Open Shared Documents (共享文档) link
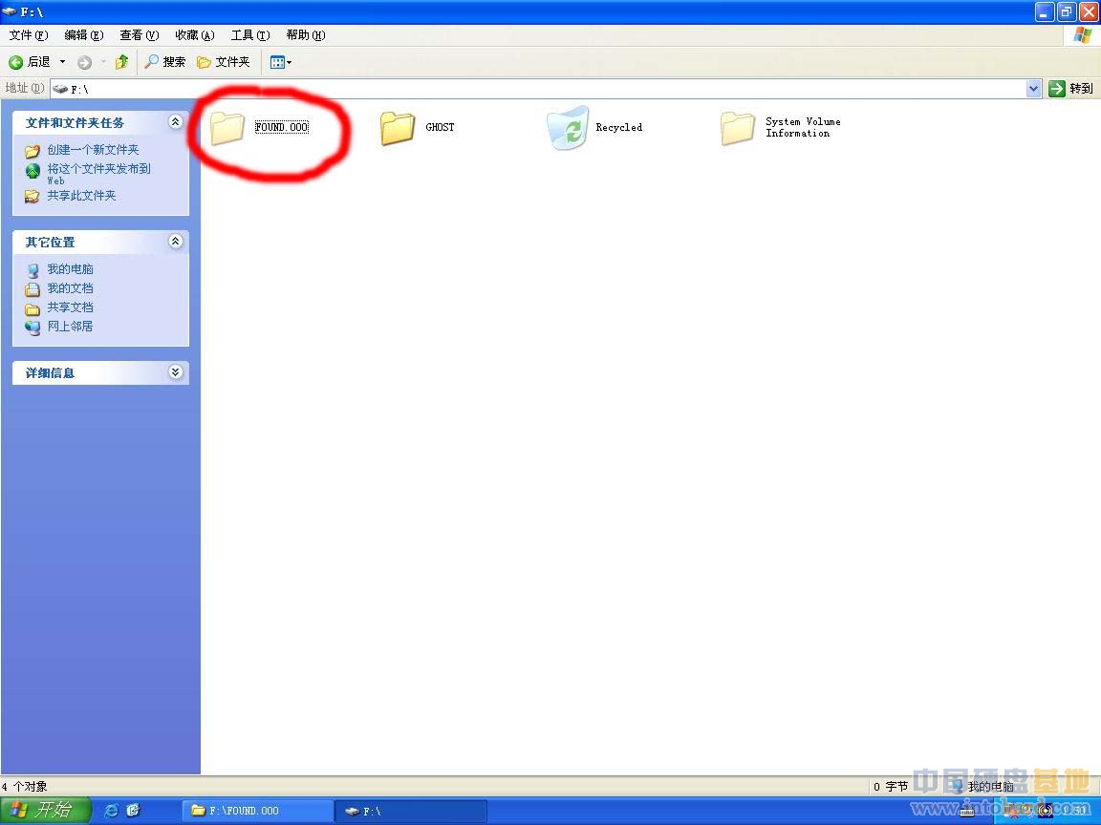 click(70, 307)
